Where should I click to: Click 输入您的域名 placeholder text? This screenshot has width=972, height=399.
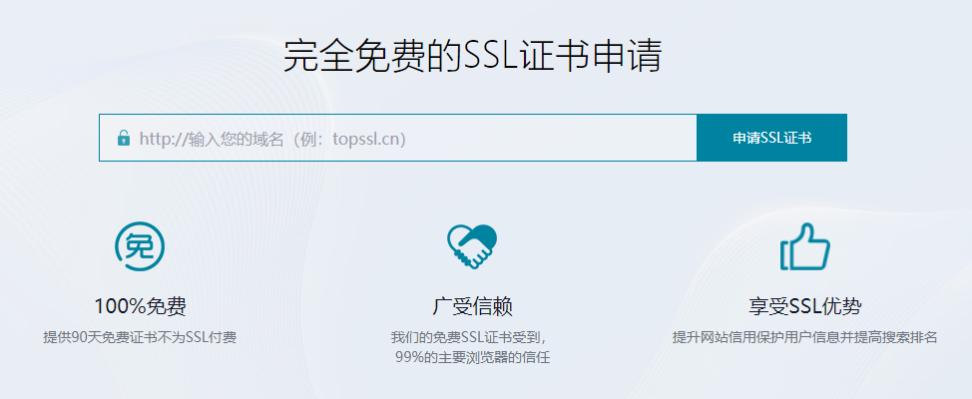click(x=237, y=139)
